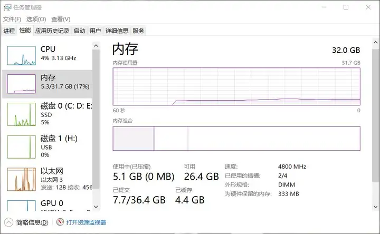
Task: Open 磁盘 0 SSD performance graph
Action: point(21,114)
